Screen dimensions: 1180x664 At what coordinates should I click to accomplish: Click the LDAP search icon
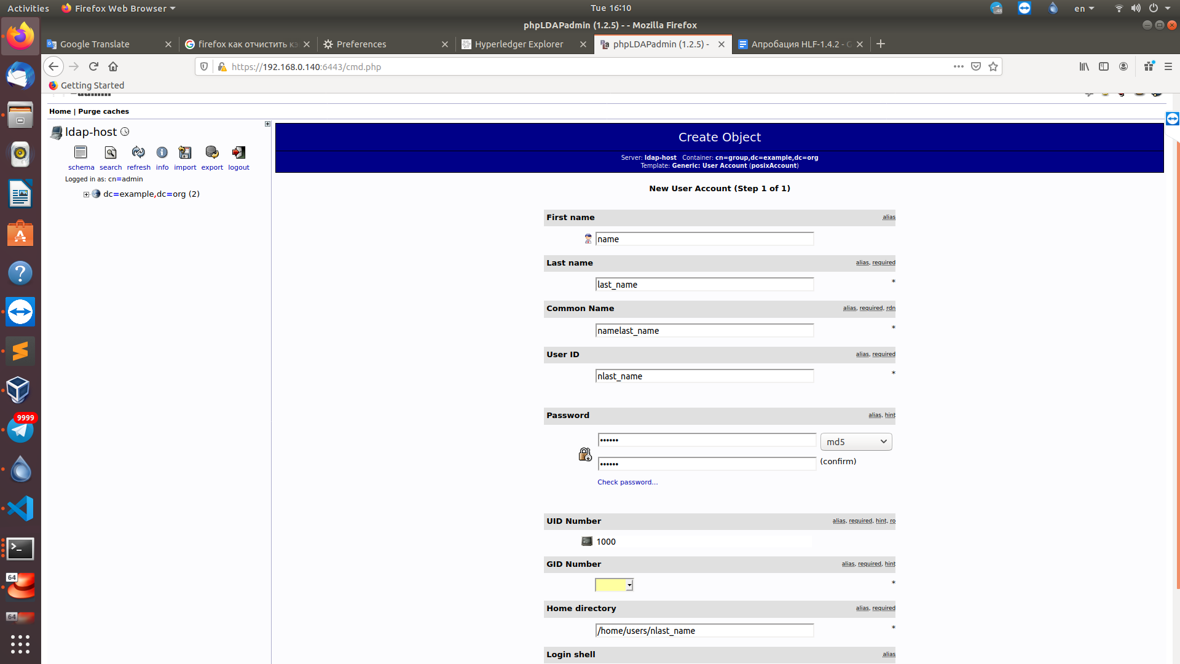(x=111, y=152)
